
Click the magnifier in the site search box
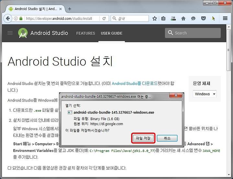click(170, 33)
